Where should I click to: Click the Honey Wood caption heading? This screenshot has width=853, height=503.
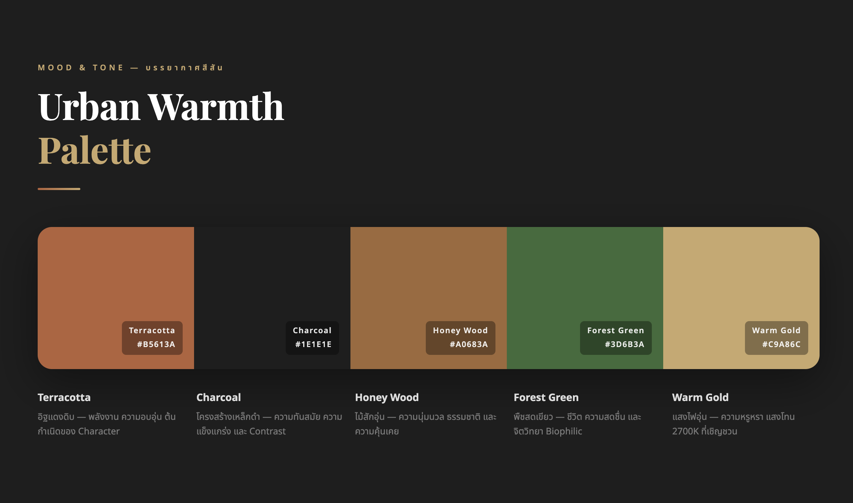coord(387,397)
